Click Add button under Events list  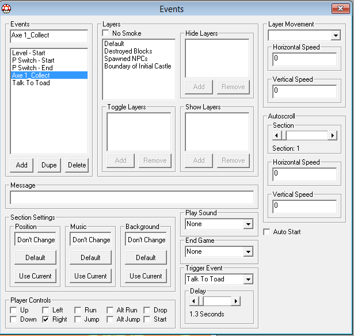22,165
